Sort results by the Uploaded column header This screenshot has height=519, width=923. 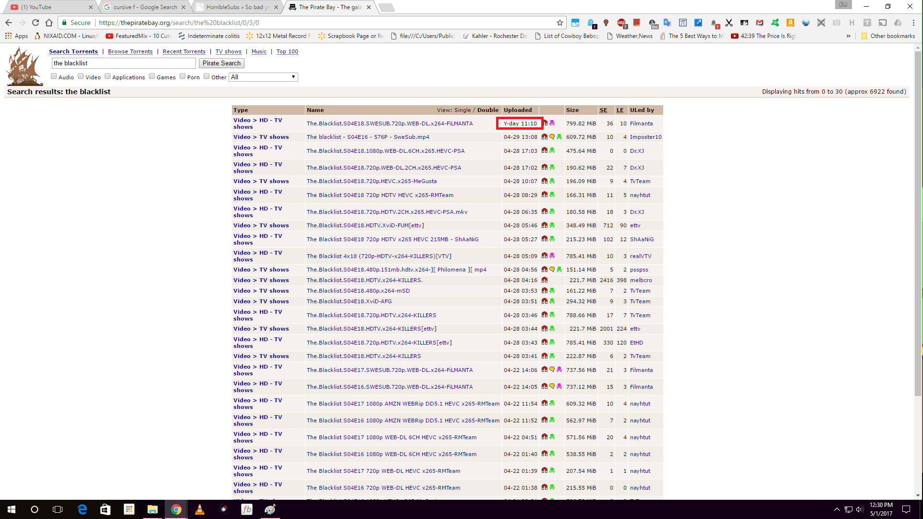[x=518, y=110]
